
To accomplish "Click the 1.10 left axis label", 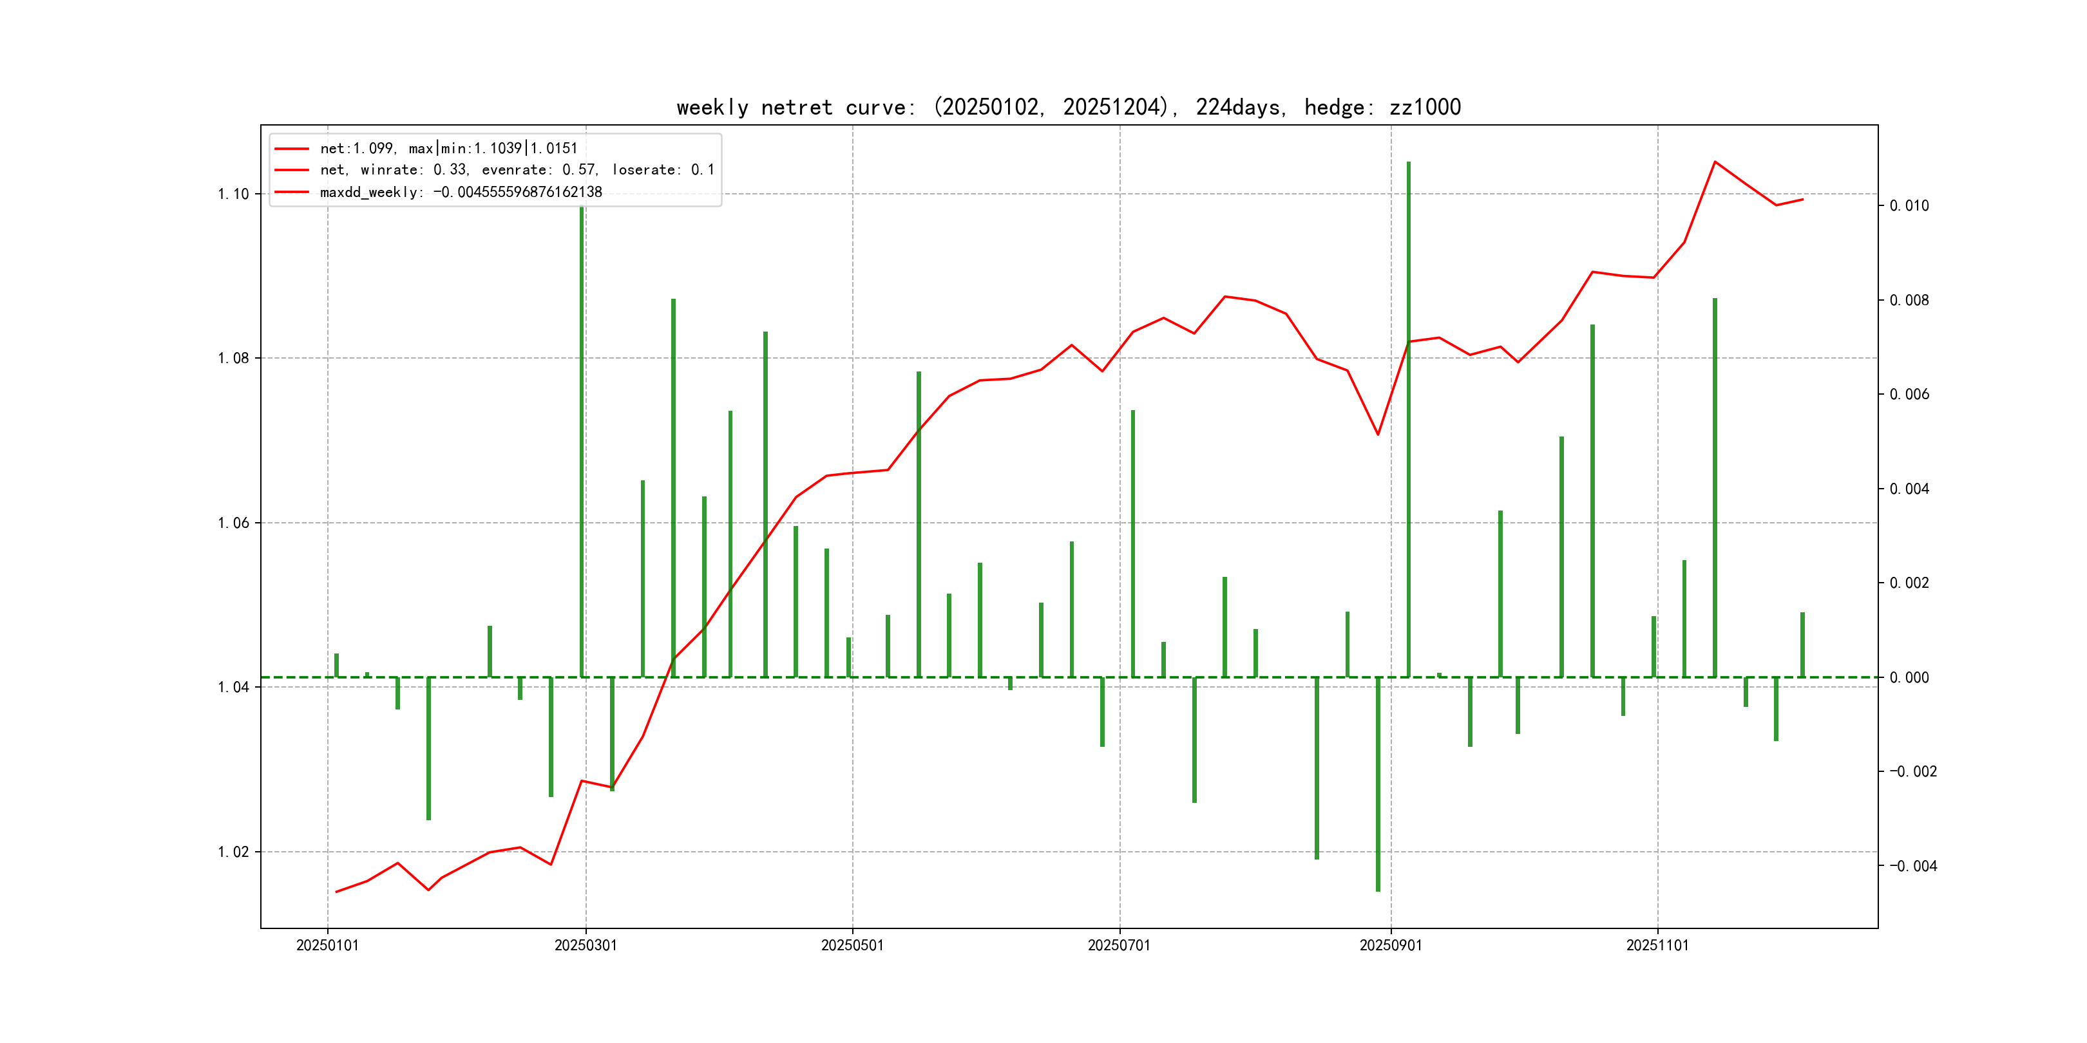I will point(233,194).
